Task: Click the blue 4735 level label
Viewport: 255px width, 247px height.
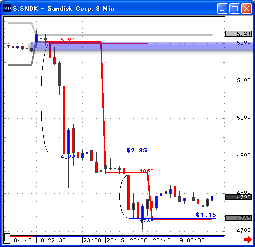Action: (x=147, y=221)
